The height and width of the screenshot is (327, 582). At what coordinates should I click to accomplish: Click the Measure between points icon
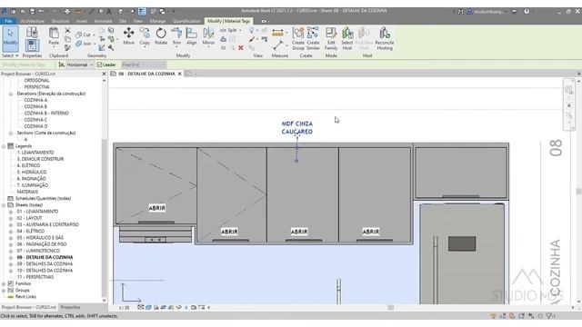277,45
